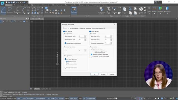Click the Rotate tool in Редактирование panel
Image resolution: width=178 pixels, height=100 pixels.
pos(35,8)
